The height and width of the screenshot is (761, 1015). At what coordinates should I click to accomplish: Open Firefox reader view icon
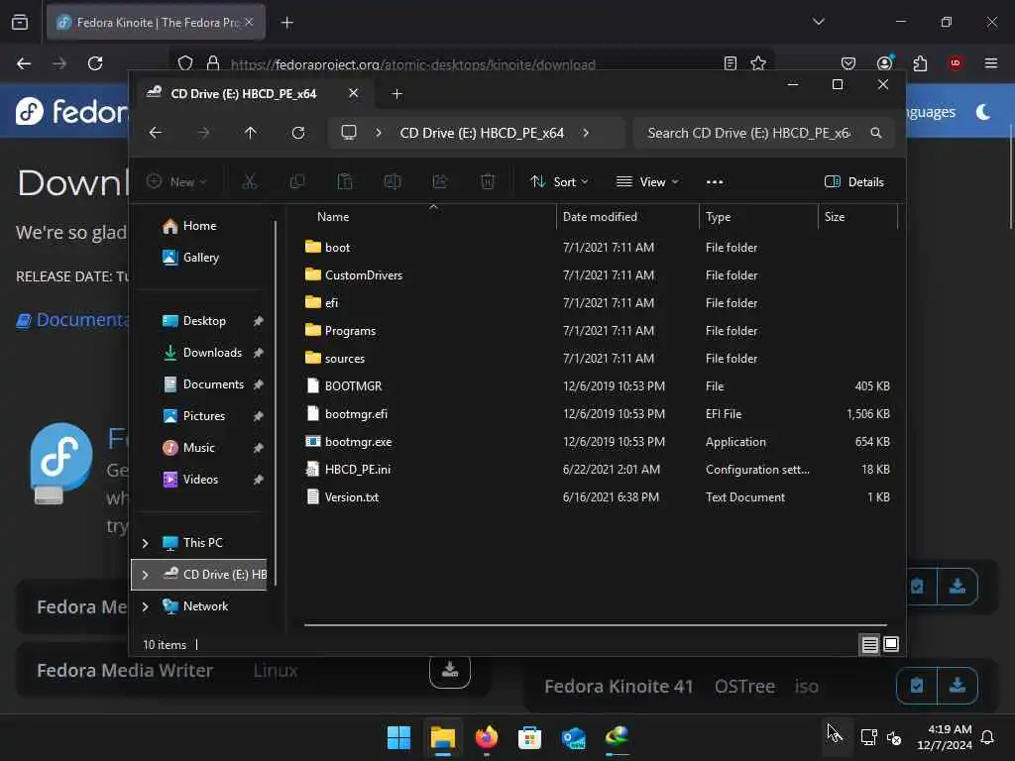tap(731, 63)
